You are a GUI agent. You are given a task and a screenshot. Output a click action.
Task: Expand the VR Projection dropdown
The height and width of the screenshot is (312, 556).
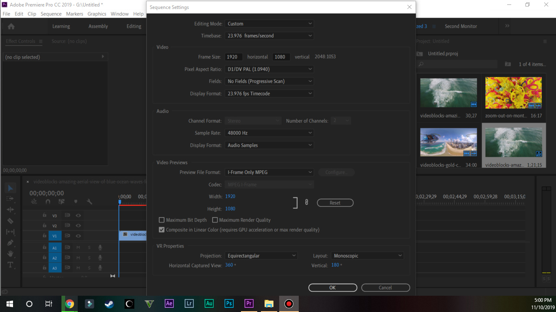[x=261, y=256]
